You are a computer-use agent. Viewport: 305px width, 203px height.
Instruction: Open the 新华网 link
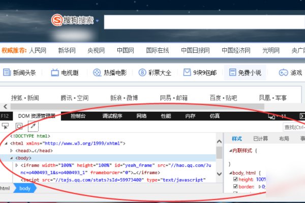[67, 51]
